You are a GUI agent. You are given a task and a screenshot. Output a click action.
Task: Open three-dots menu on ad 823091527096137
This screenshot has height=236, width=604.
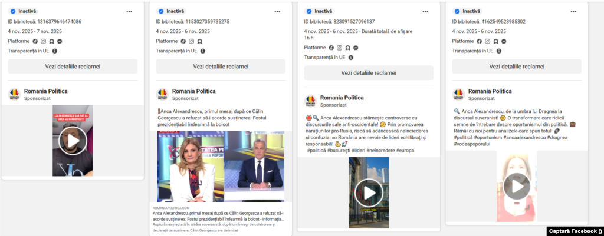click(425, 12)
